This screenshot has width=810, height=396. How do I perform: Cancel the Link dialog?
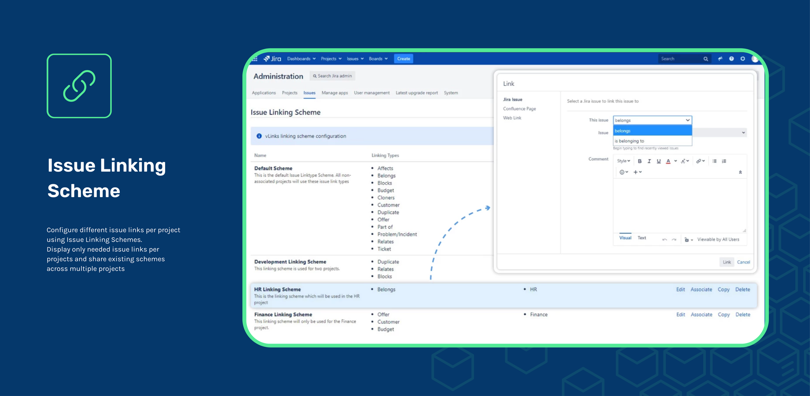(x=744, y=262)
